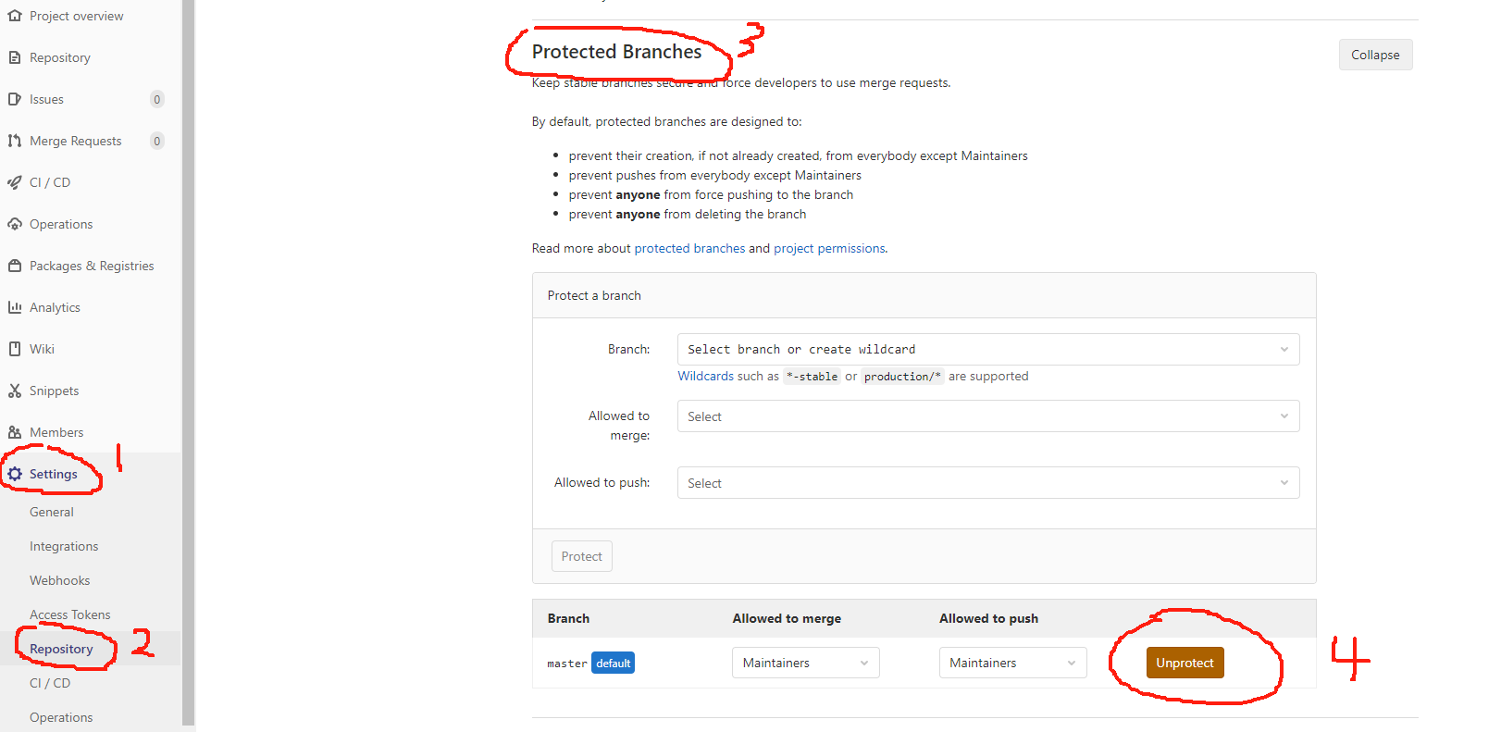The image size is (1501, 732).
Task: Select the Merge Requests icon
Action: tap(15, 141)
